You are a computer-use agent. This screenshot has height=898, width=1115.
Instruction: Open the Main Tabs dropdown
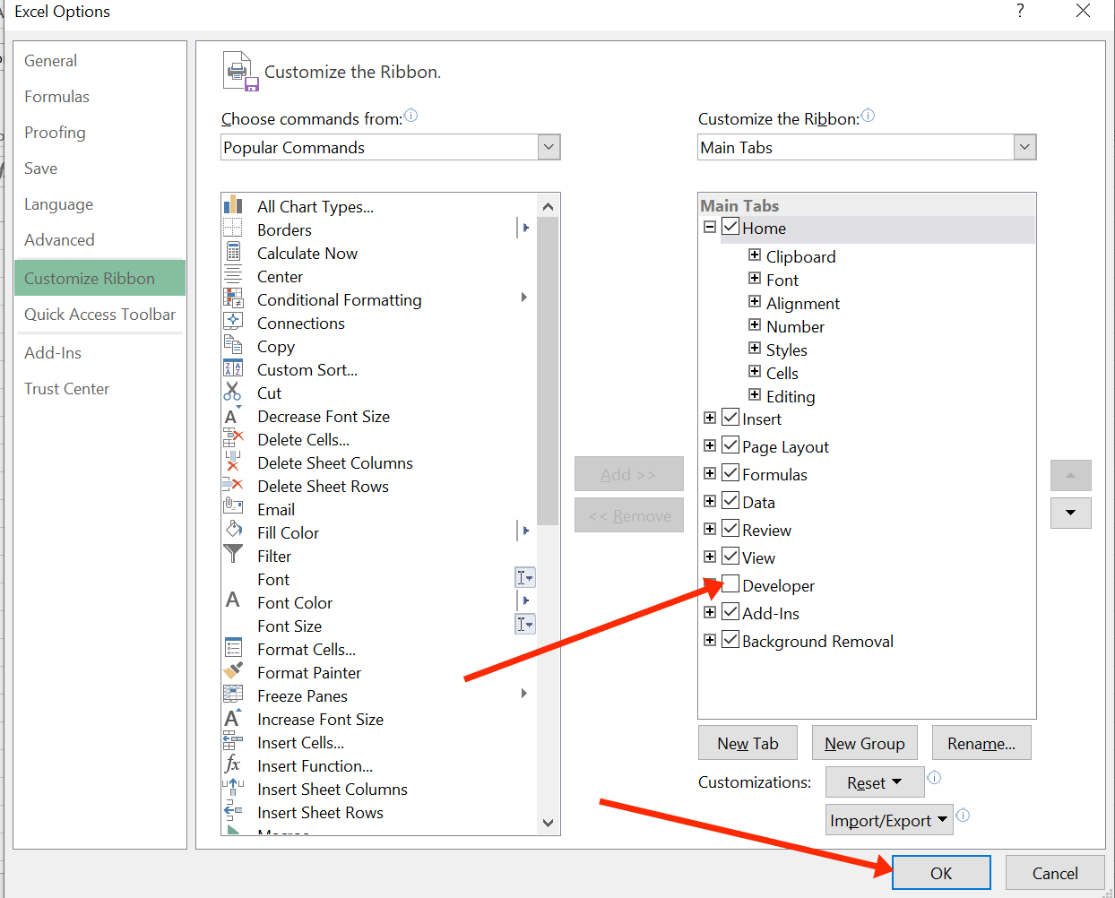click(1024, 147)
